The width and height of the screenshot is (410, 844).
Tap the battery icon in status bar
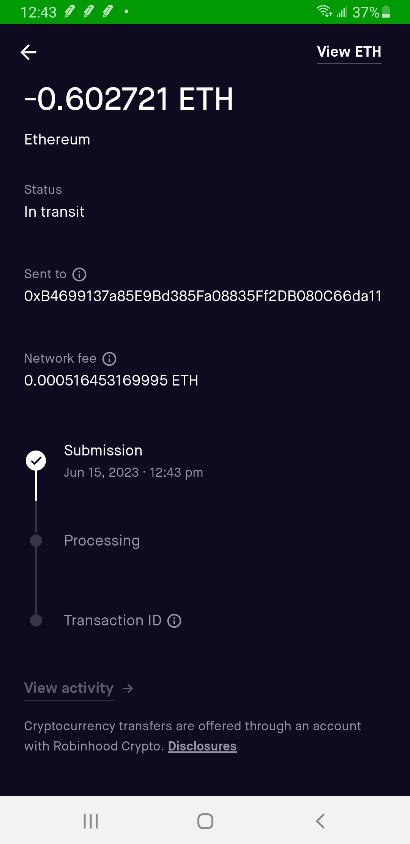[386, 12]
